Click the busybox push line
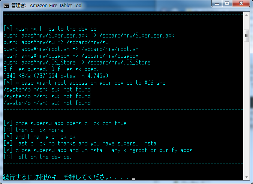This screenshot has height=184, width=253. tap(71, 56)
